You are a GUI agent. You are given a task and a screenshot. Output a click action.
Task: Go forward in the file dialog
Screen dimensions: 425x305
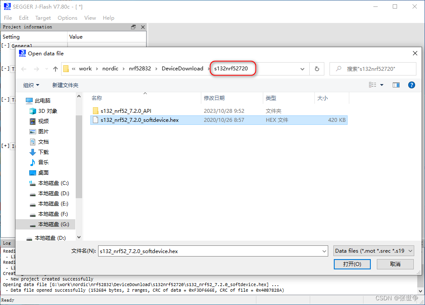[x=36, y=69]
